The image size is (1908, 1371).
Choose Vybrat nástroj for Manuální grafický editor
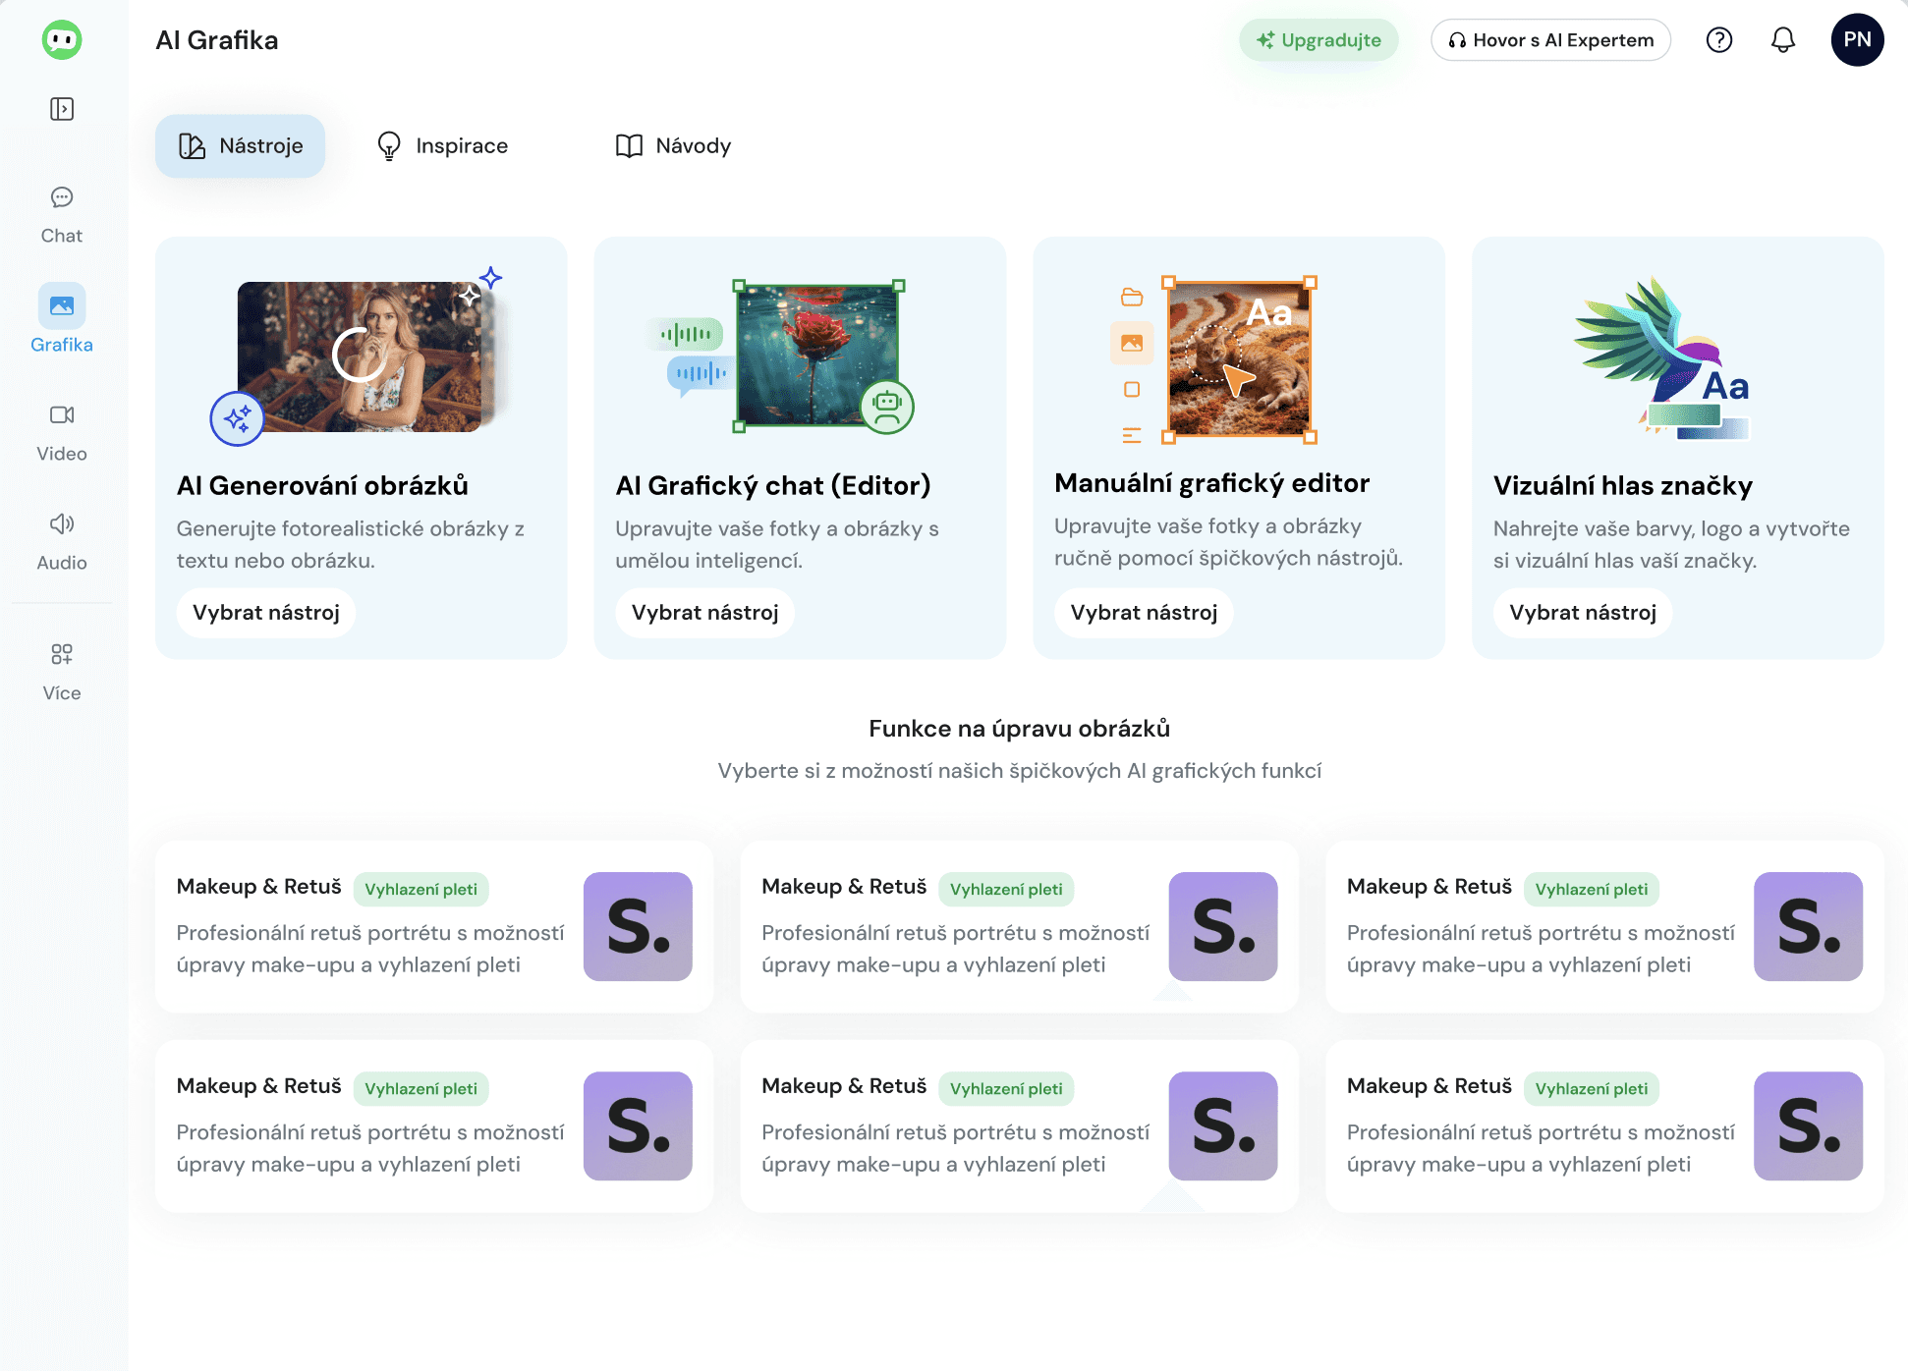pyautogui.click(x=1144, y=613)
